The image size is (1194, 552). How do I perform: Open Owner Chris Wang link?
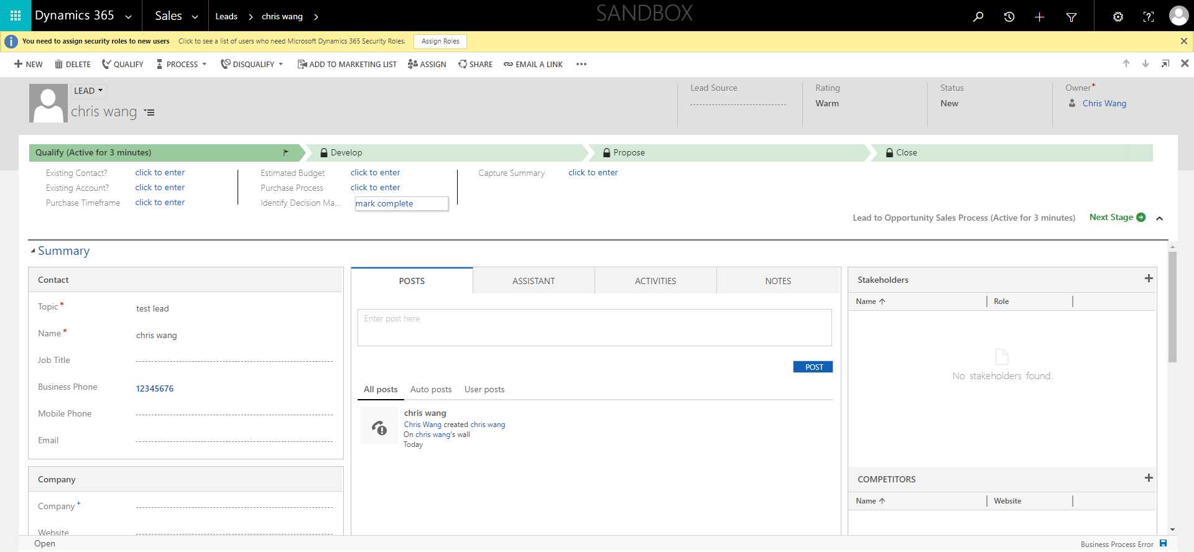[1104, 103]
